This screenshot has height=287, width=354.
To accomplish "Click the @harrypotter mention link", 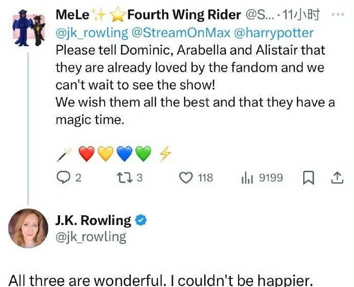I will click(273, 34).
